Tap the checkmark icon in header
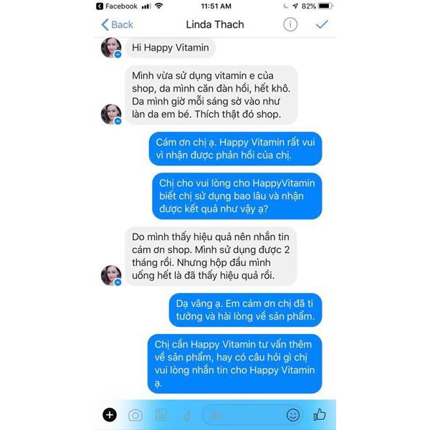Viewport: 430px width, 430px height. tap(322, 24)
